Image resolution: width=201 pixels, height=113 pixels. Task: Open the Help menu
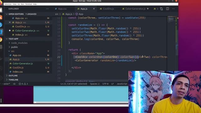click(35, 4)
